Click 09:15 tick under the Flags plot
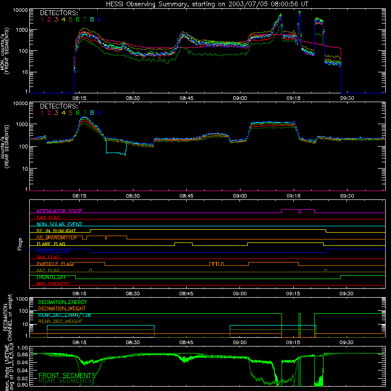391x391 pixels. pyautogui.click(x=293, y=294)
